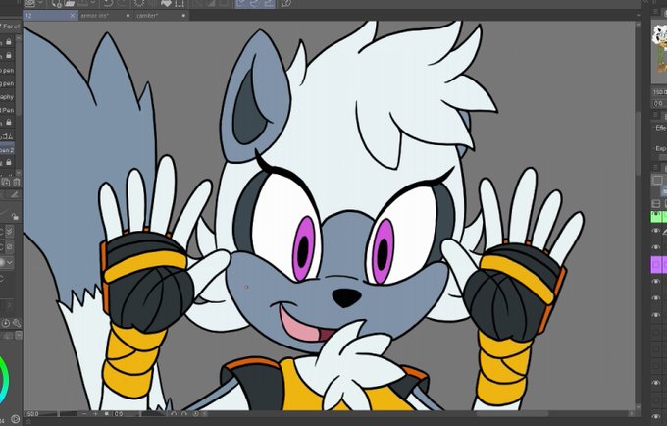The width and height of the screenshot is (667, 426).
Task: Toggle the third highlighted snap icon (Snap to Grid)
Action: click(269, 3)
